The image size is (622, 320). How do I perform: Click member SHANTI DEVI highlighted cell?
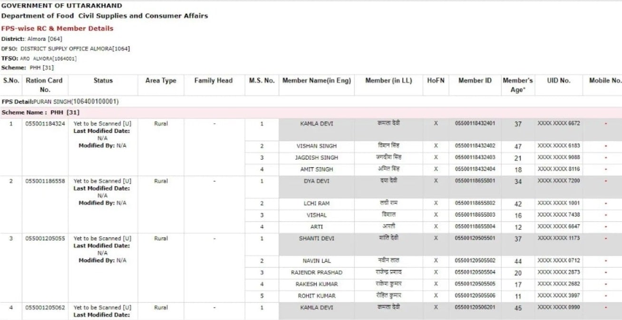(316, 238)
